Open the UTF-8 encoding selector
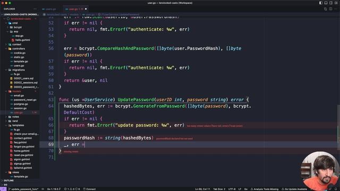 (232, 189)
